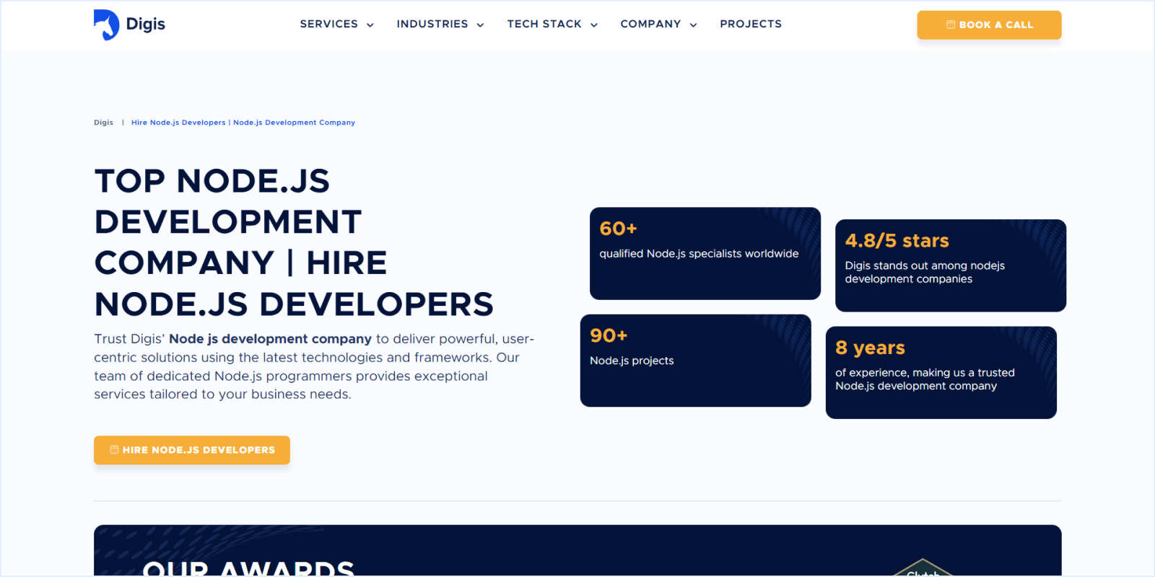Click 'of experience, making us a trusted' text
Screen dimensions: 1155x577
[925, 373]
